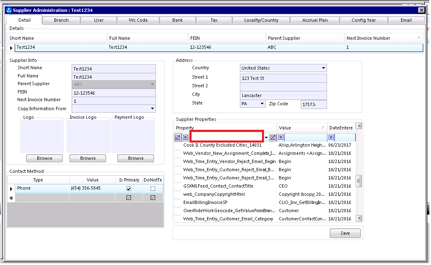The width and height of the screenshot is (431, 265).
Task: Toggle Is Primary checkbox for Phone
Action: 129,189
